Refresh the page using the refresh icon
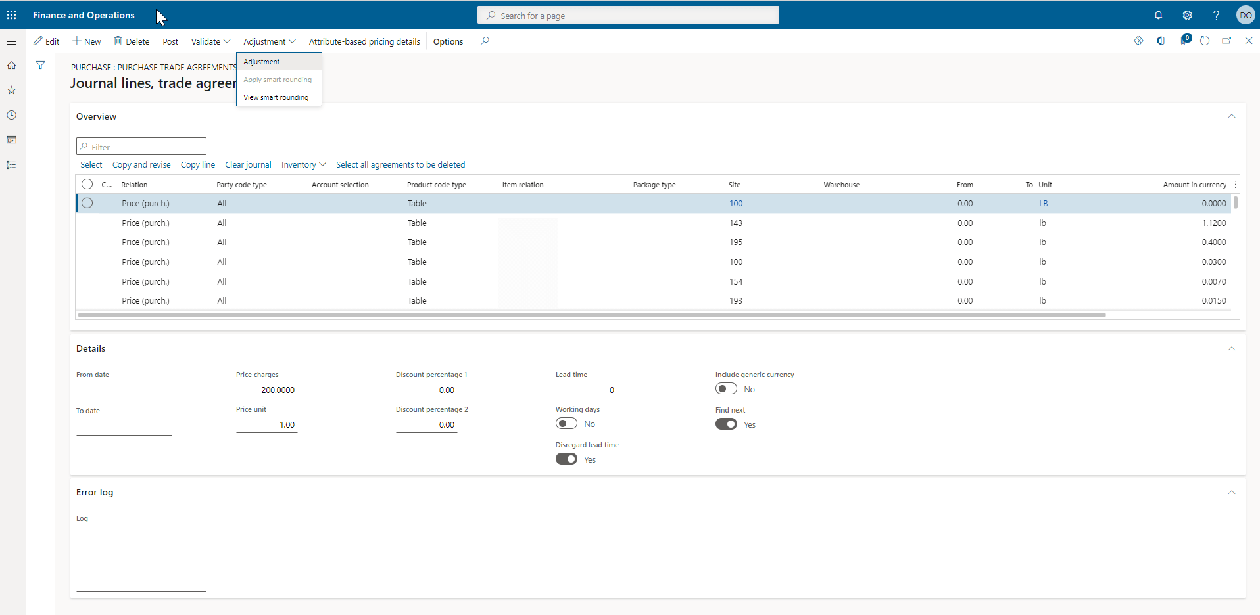 tap(1205, 40)
